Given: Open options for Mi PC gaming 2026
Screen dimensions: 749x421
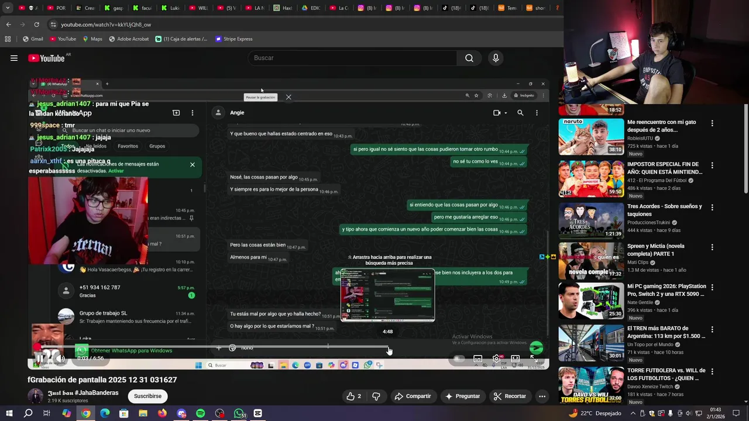Looking at the screenshot, I should point(712,288).
